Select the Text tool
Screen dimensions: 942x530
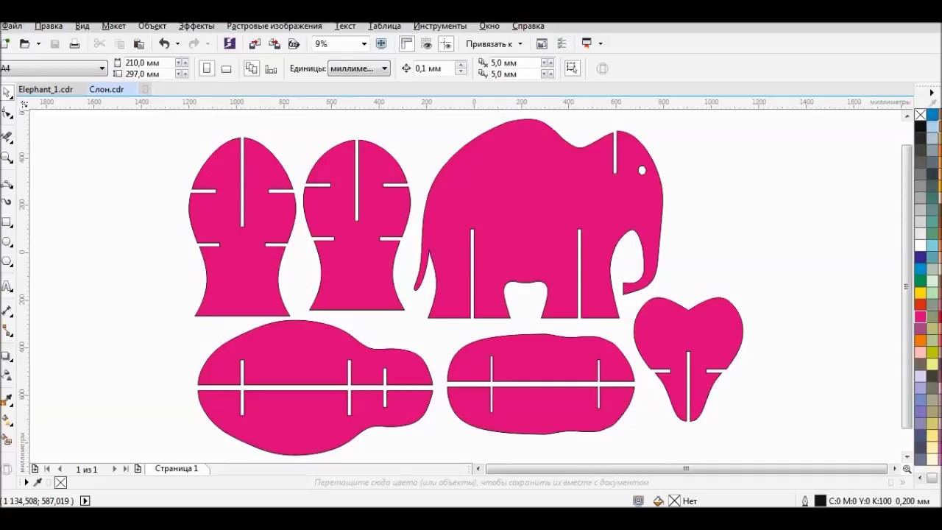click(7, 286)
